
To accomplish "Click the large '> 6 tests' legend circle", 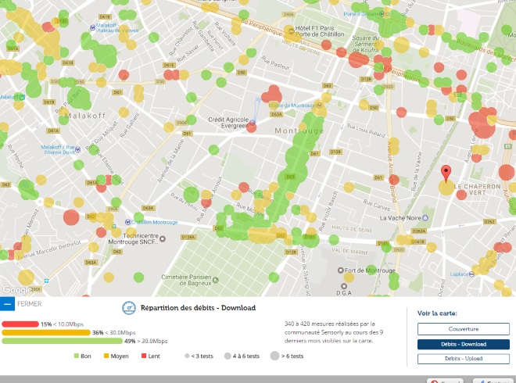I will click(274, 356).
